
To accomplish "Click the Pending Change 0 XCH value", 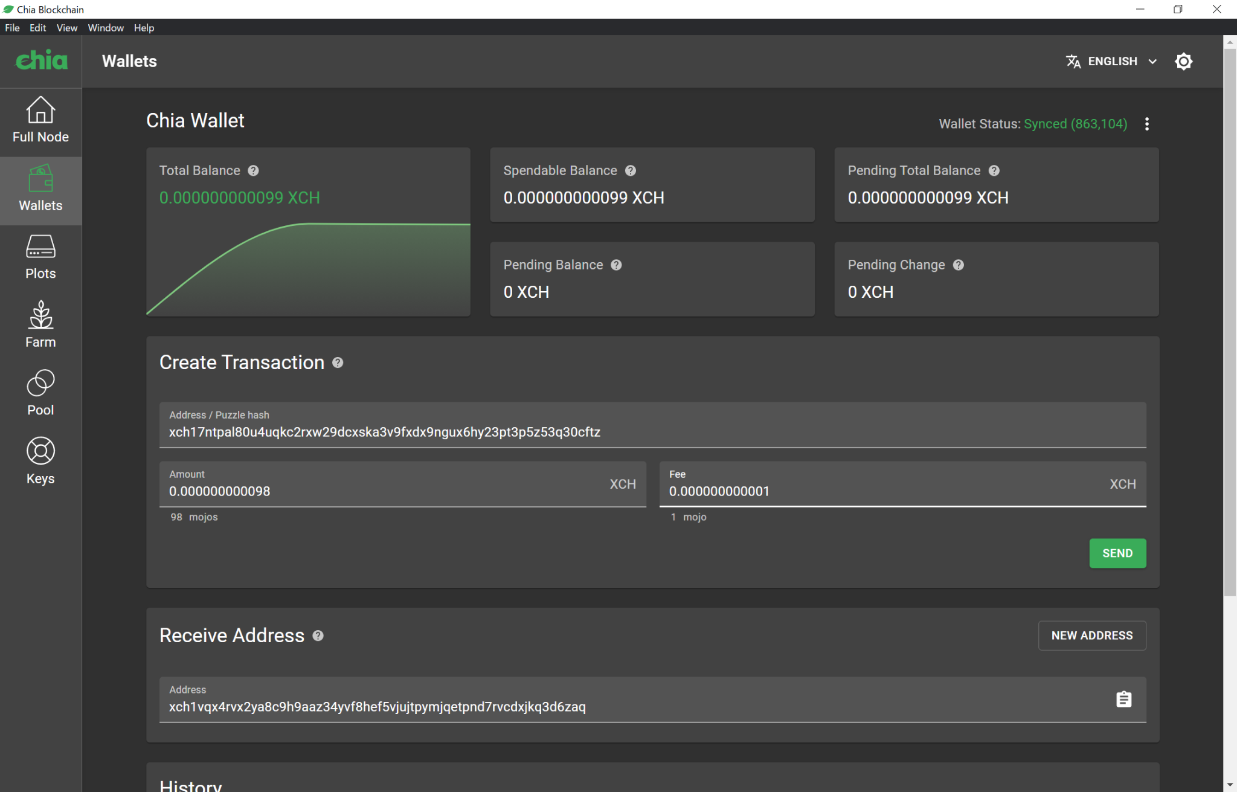I will 870,292.
